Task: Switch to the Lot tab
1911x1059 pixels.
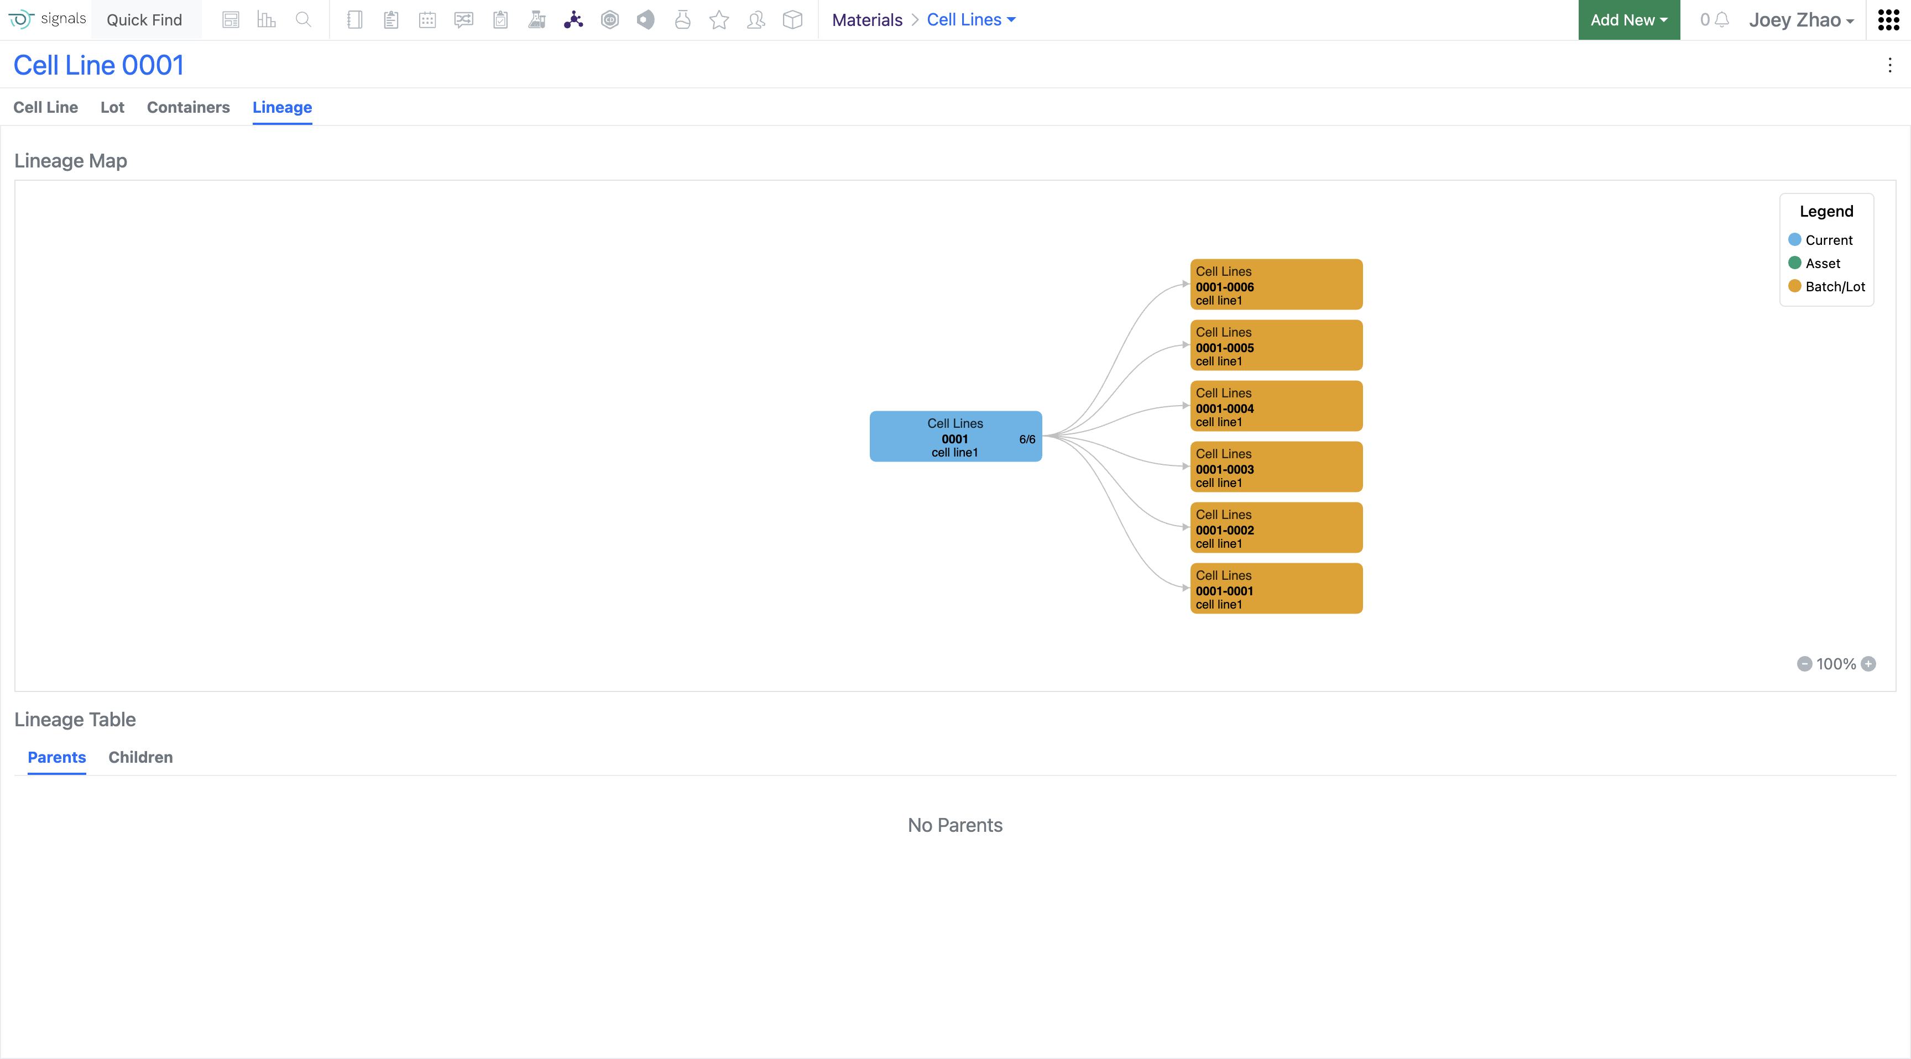Action: point(112,108)
